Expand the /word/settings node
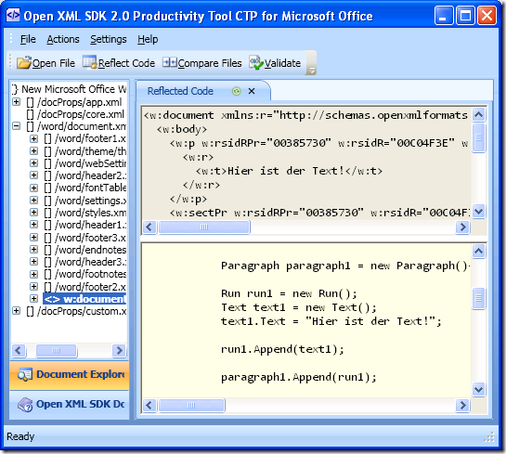 pyautogui.click(x=33, y=200)
